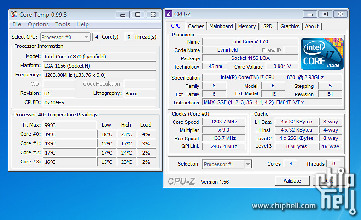Click the Intel Core i7 inside logo
Image resolution: width=361 pixels, height=220 pixels.
click(322, 54)
